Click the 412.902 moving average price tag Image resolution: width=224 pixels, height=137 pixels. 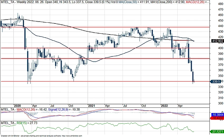[217, 41]
